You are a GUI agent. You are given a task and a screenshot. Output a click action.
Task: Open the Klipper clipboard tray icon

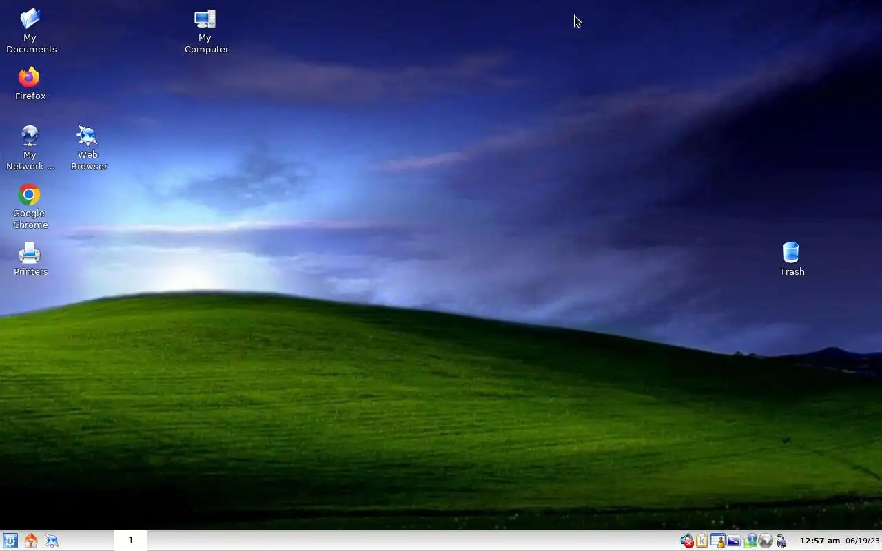pos(701,541)
